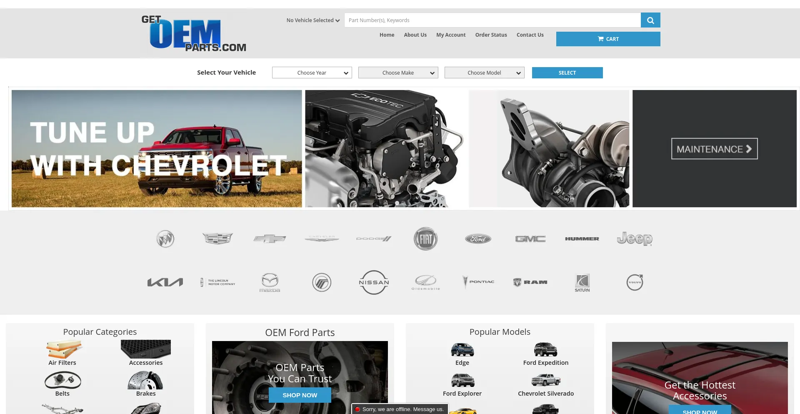Select the Nissan brand logo

(x=374, y=282)
